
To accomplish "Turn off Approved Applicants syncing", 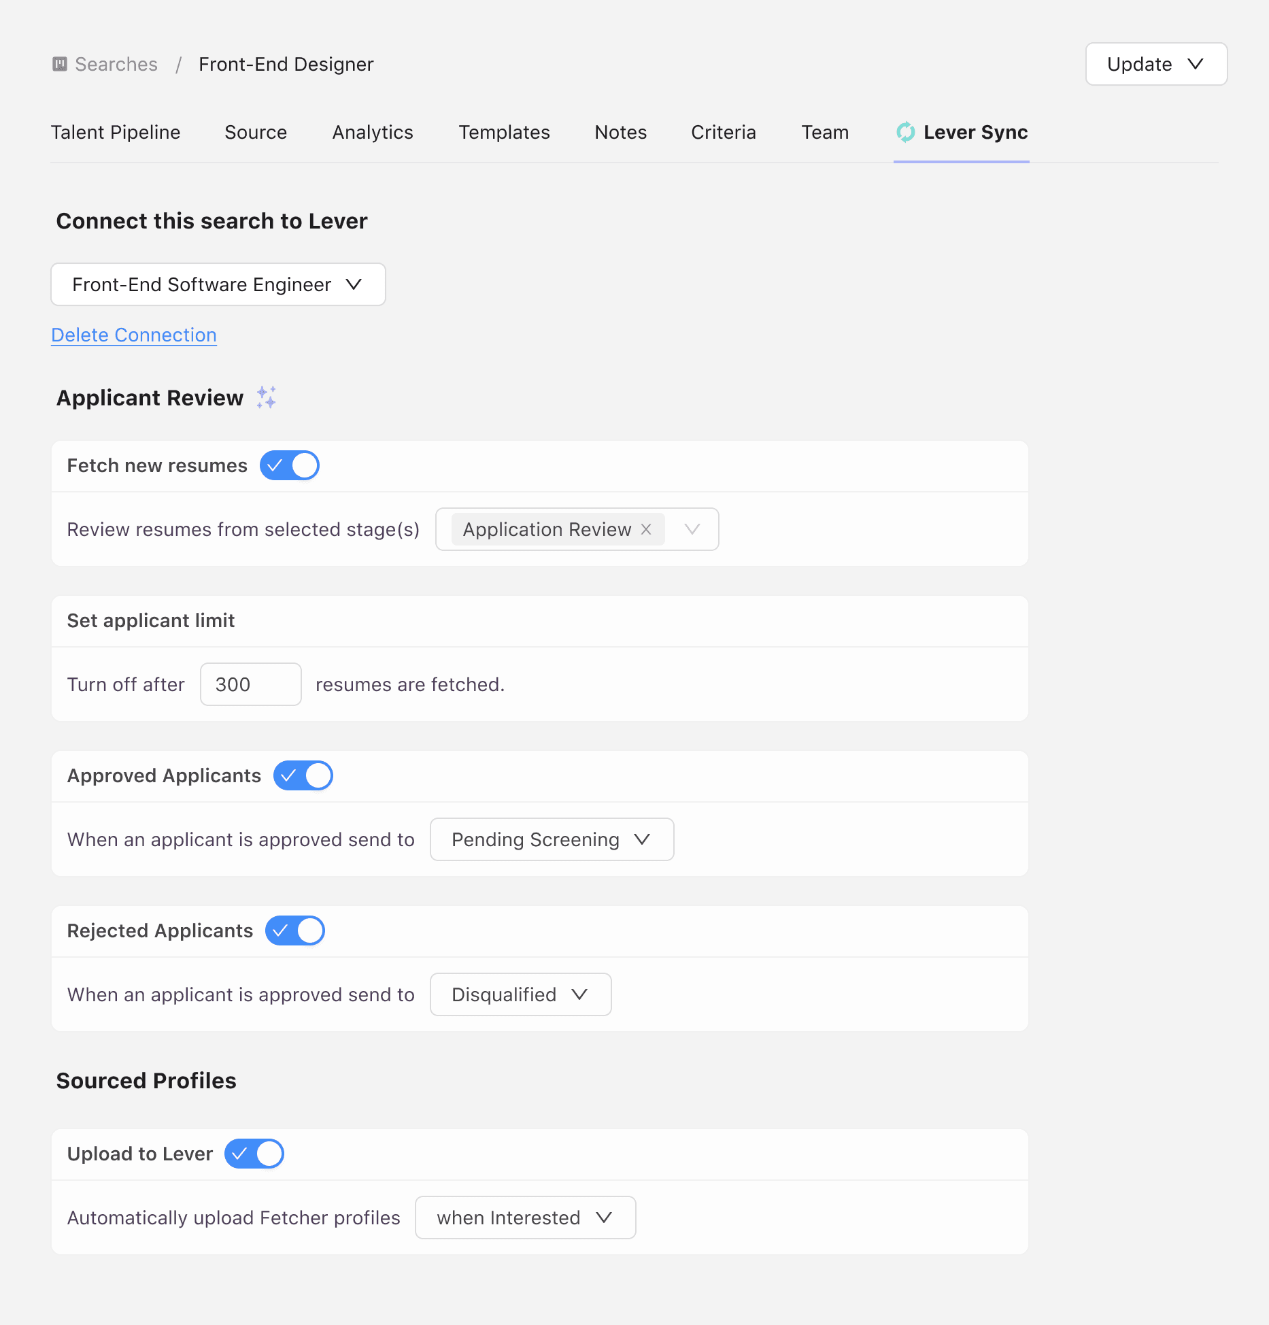I will tap(303, 775).
